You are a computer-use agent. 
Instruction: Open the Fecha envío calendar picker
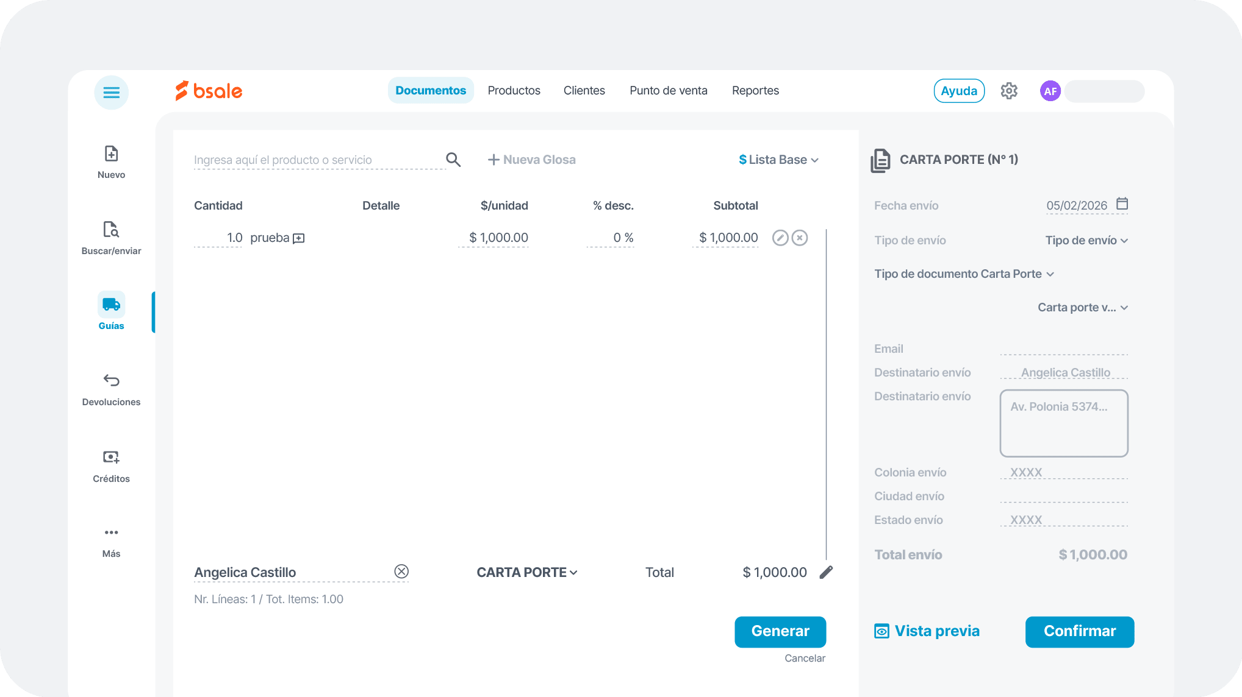[x=1122, y=204]
